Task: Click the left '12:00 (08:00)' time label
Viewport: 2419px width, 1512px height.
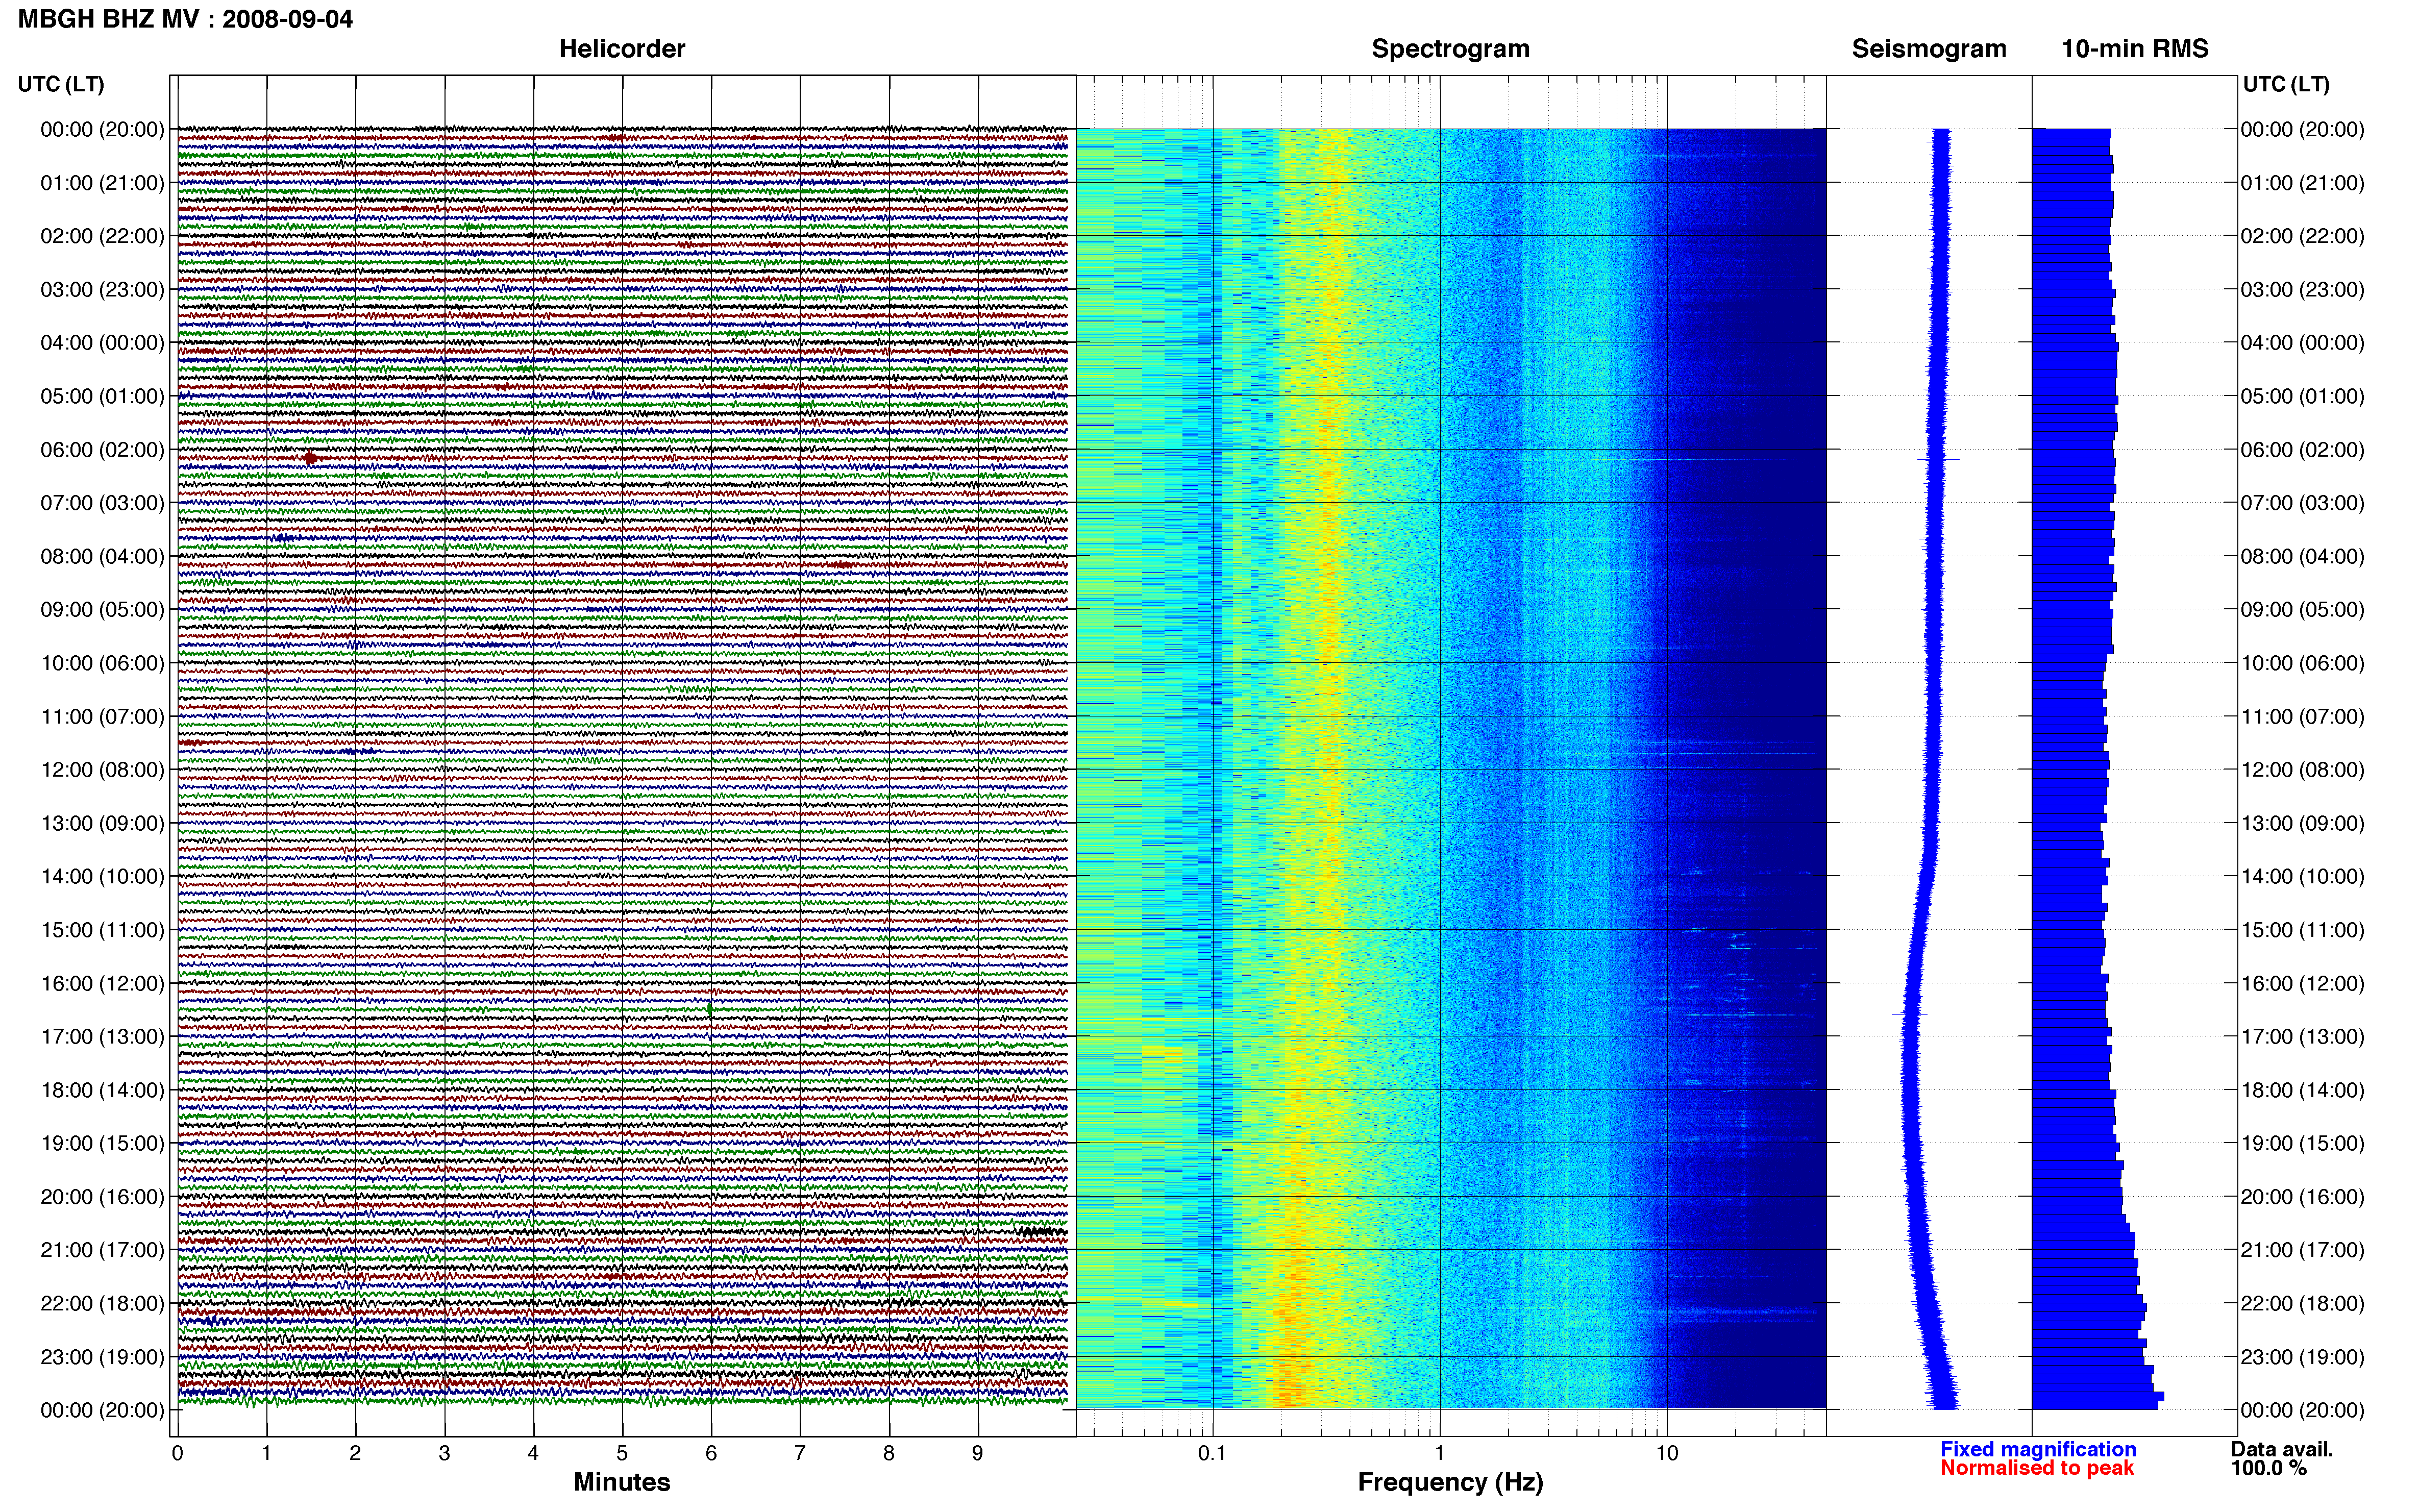Action: 102,770
